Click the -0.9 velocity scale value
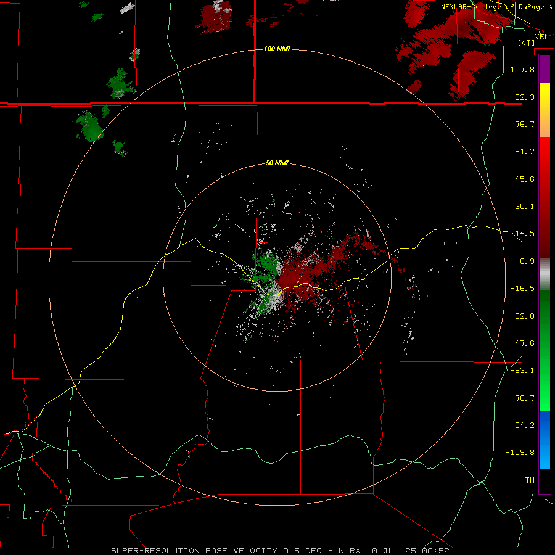The width and height of the screenshot is (555, 555). [525, 261]
